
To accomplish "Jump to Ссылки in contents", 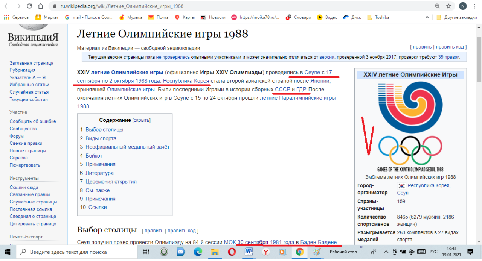I will (x=98, y=207).
